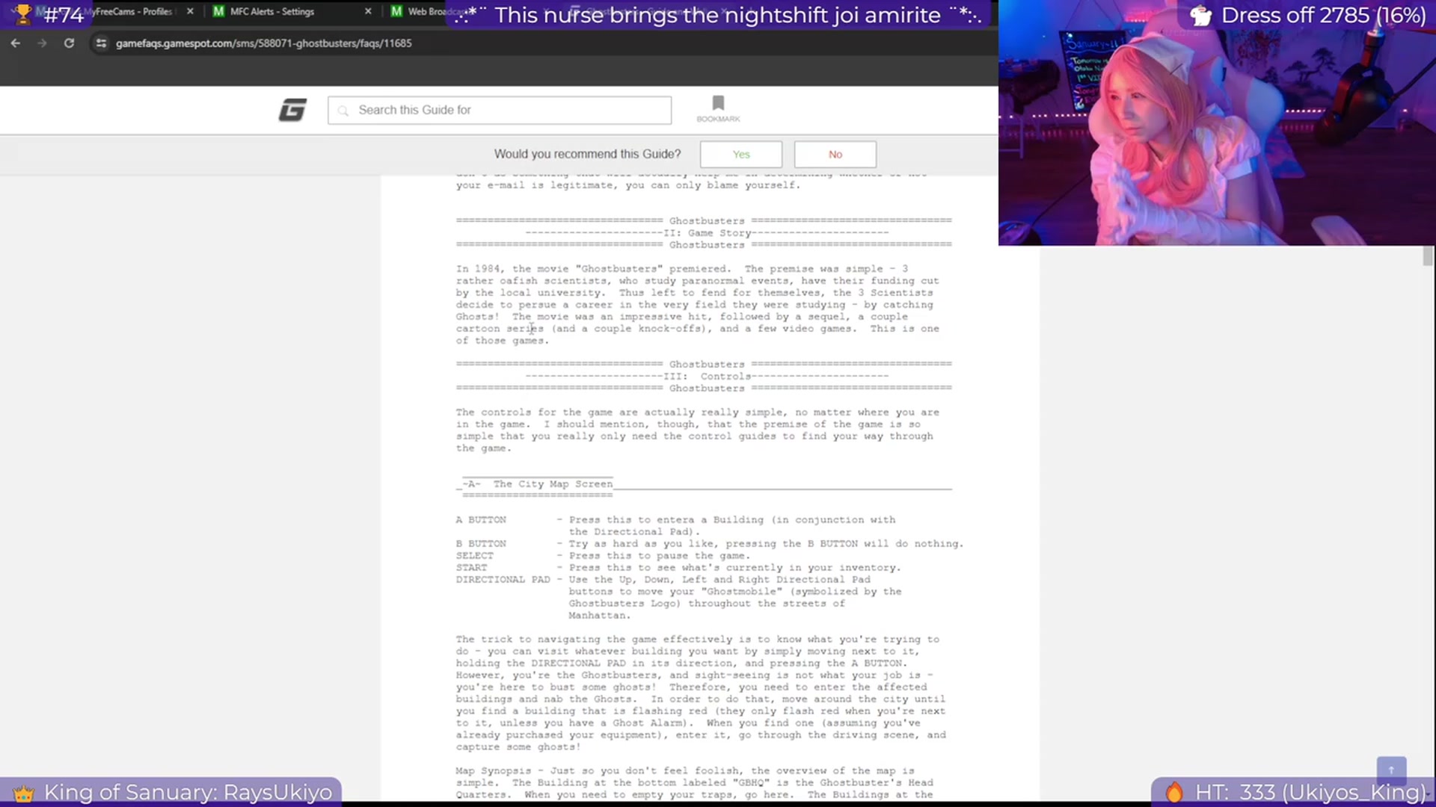Bookmark this guide with the bookmark icon
Image resolution: width=1436 pixels, height=807 pixels.
pos(718,108)
